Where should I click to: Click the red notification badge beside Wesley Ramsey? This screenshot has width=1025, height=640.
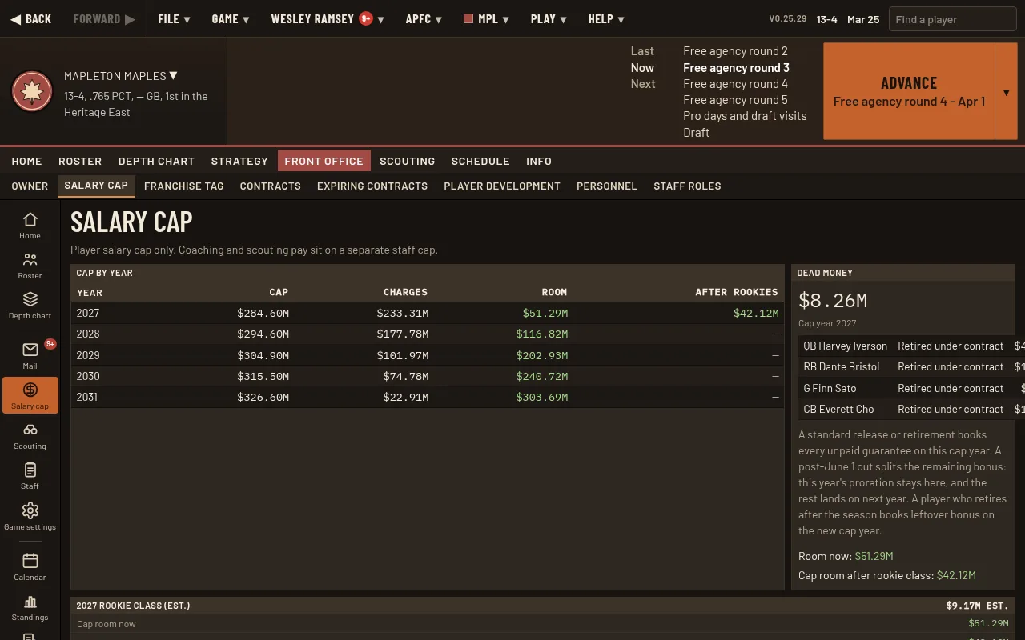tap(366, 18)
